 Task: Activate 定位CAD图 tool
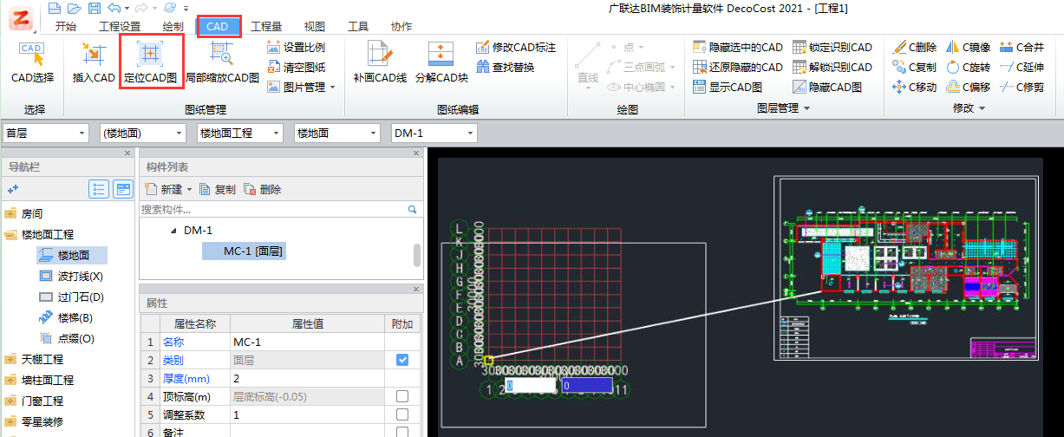click(150, 62)
